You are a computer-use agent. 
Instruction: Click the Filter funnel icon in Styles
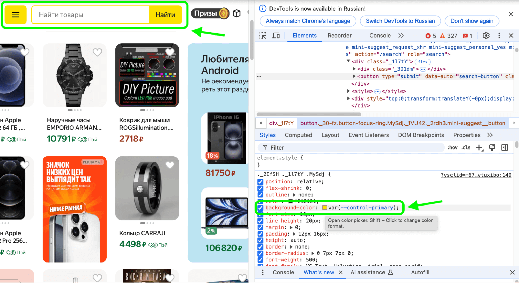[265, 147]
